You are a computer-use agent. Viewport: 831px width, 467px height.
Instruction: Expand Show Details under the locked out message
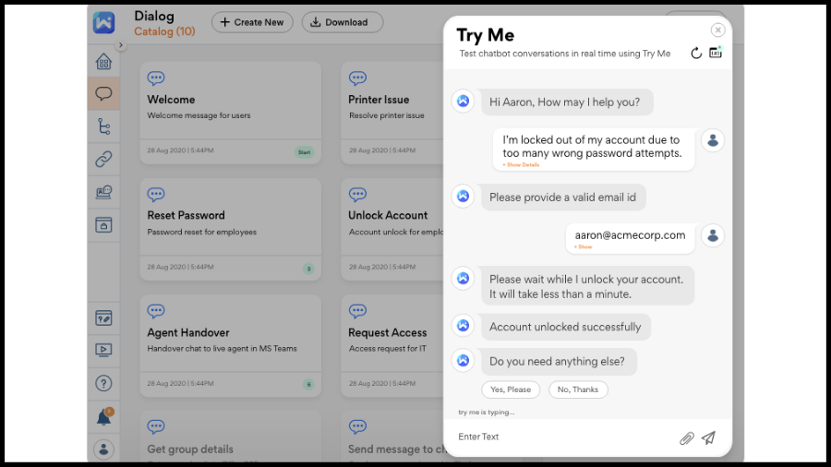tap(521, 165)
